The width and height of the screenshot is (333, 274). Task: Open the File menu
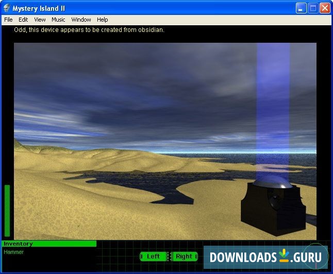[x=8, y=20]
